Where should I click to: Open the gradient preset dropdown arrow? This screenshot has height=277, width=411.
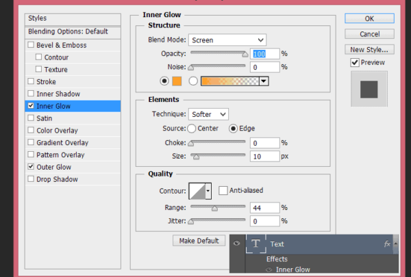264,81
